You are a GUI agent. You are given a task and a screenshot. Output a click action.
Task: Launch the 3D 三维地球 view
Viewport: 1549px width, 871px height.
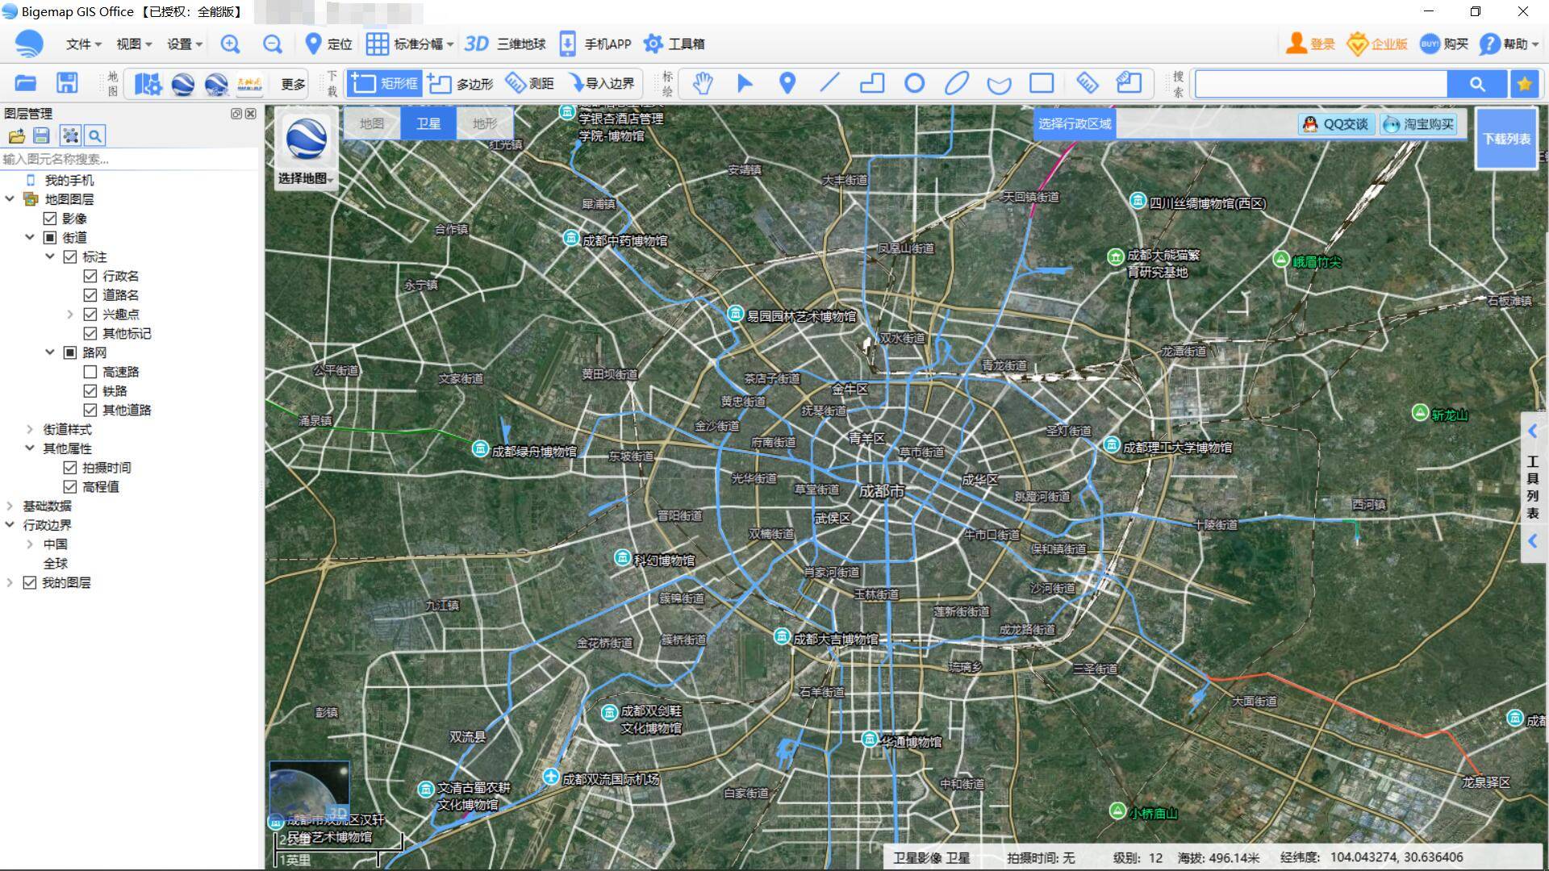coord(505,44)
